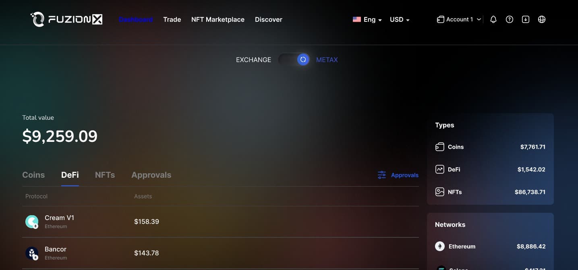Click the FuzionX logo
Viewport: 578px width, 270px height.
pyautogui.click(x=66, y=19)
